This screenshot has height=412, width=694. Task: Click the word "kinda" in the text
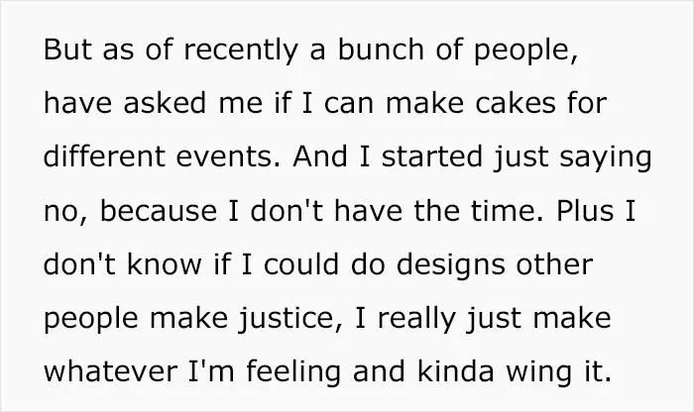point(455,370)
